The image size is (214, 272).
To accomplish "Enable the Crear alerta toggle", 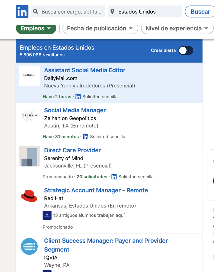I will click(x=186, y=50).
